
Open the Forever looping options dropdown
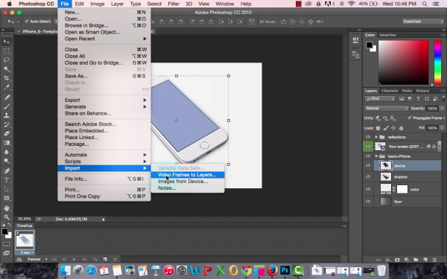(x=37, y=260)
